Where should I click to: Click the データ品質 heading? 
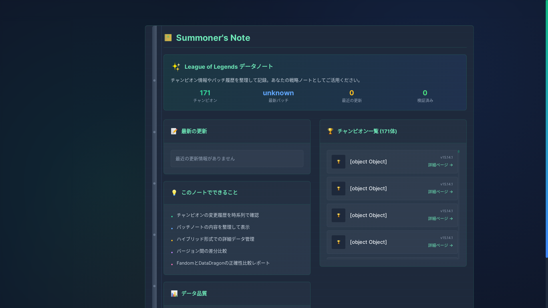(194, 293)
